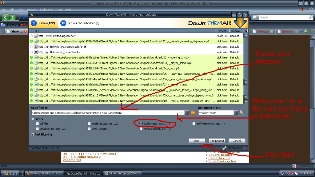This screenshot has height=177, width=315.
Task: Collapse the Filters section
Action: [x=33, y=119]
